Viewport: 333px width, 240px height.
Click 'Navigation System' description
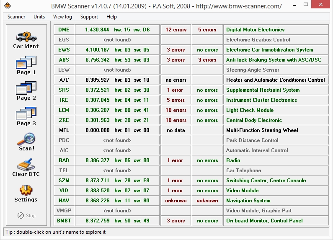pos(248,201)
